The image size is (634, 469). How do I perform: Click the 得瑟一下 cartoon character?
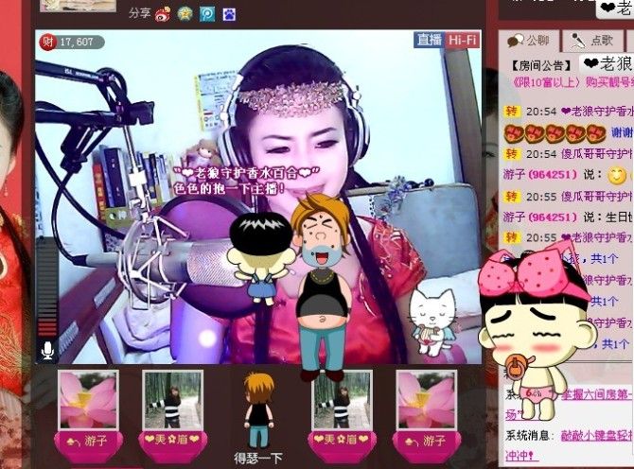click(258, 411)
